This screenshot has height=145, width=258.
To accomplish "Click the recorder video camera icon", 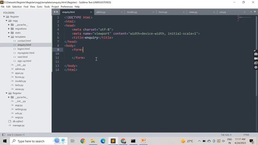I will tap(256, 58).
